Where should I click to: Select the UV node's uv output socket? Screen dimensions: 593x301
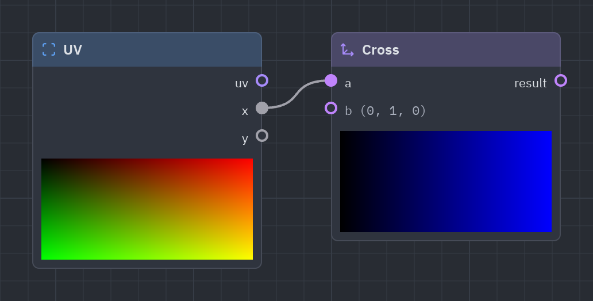pos(262,80)
